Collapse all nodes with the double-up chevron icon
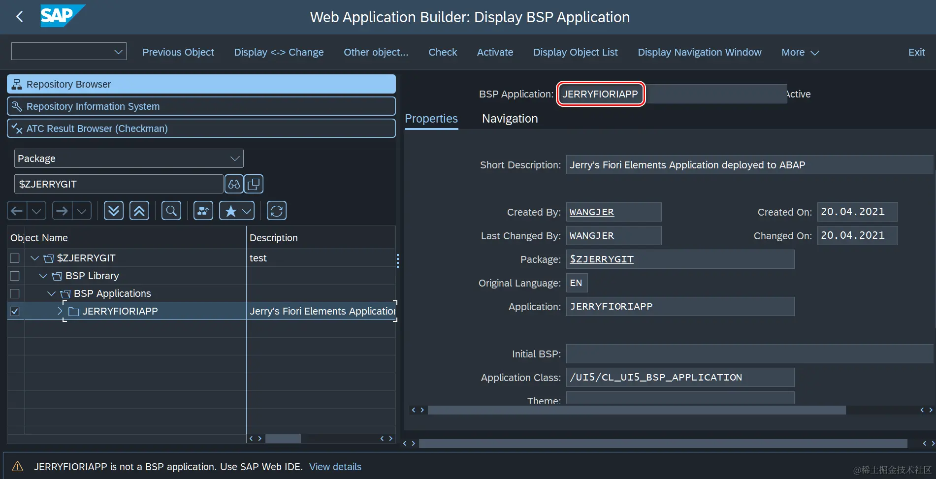This screenshot has height=479, width=936. point(139,211)
